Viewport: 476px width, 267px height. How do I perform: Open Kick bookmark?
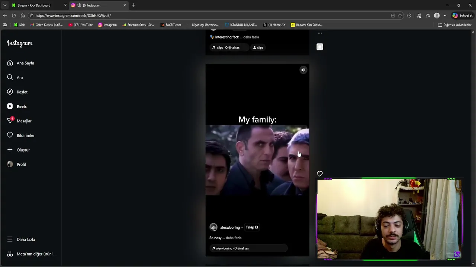(x=19, y=25)
